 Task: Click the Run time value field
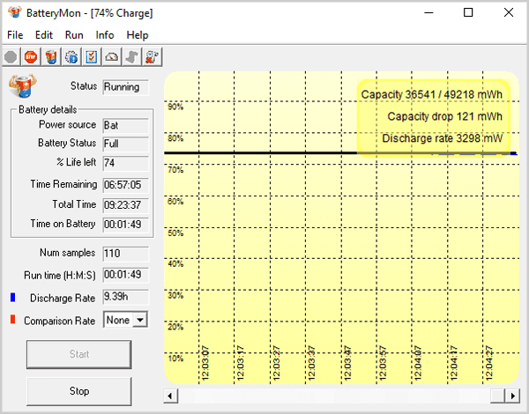(x=125, y=275)
